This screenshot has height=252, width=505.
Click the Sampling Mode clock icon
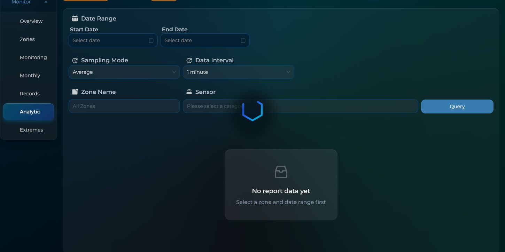click(x=75, y=61)
